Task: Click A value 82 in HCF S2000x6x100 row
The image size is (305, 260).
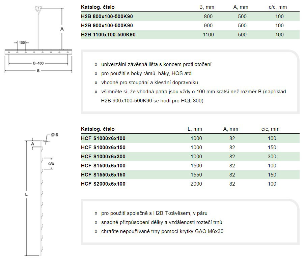Action: click(232, 184)
